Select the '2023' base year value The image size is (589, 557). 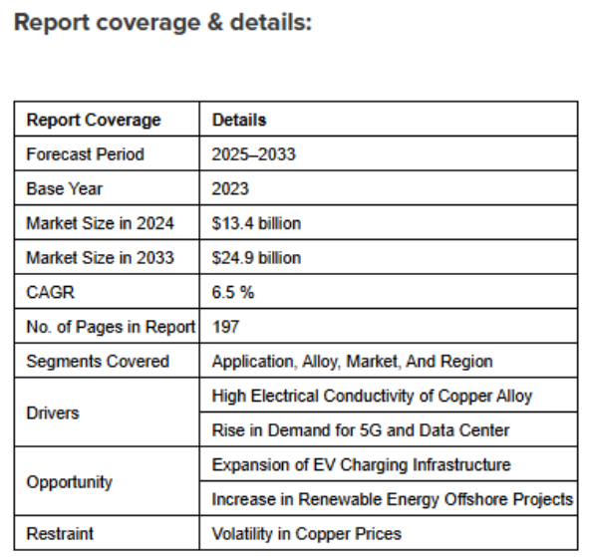click(x=230, y=189)
